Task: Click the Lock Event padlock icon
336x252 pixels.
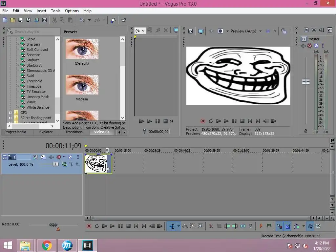Action: [250, 226]
